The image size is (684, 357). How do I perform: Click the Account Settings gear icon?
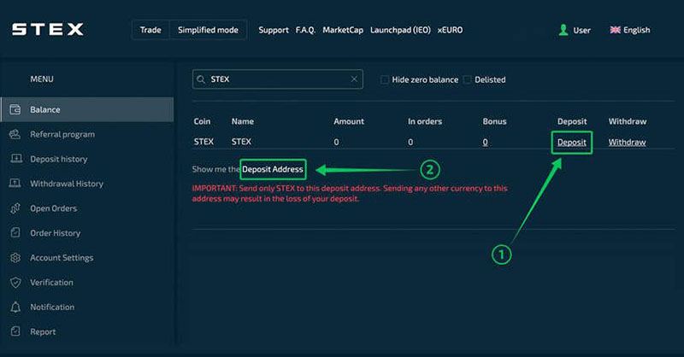pyautogui.click(x=15, y=258)
